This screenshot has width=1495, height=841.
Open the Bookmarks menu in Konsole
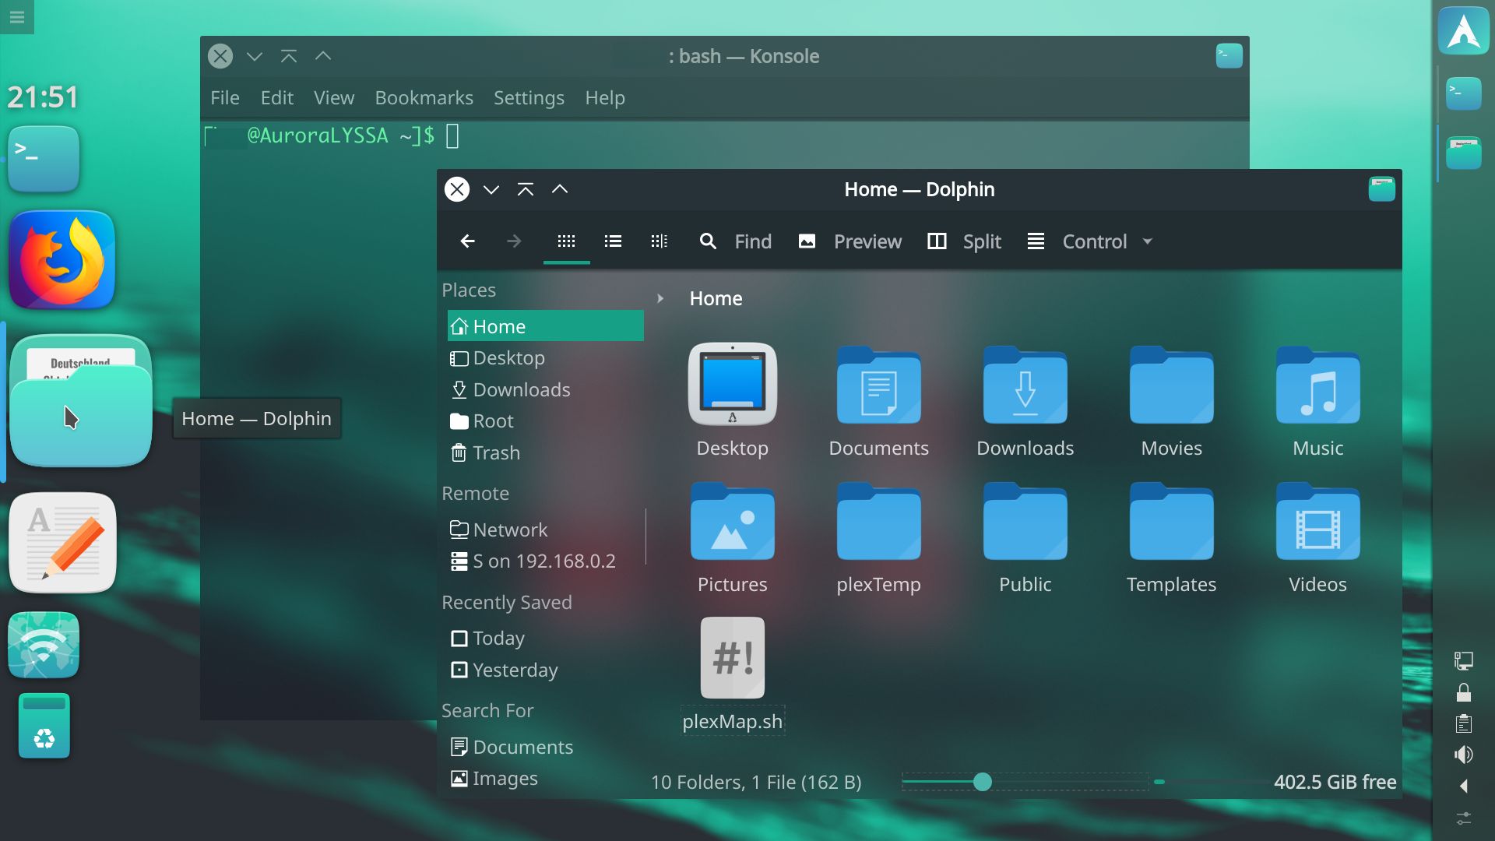(424, 98)
